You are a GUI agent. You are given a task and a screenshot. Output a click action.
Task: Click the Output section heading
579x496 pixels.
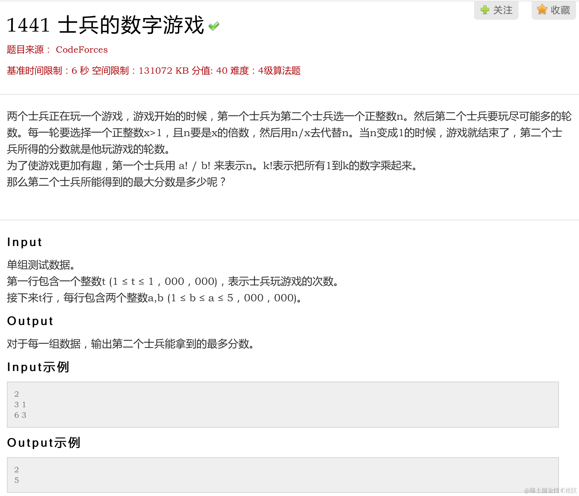coord(30,321)
